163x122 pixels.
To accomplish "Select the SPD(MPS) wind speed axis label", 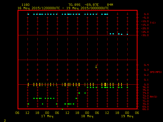I will [x=156, y=72].
